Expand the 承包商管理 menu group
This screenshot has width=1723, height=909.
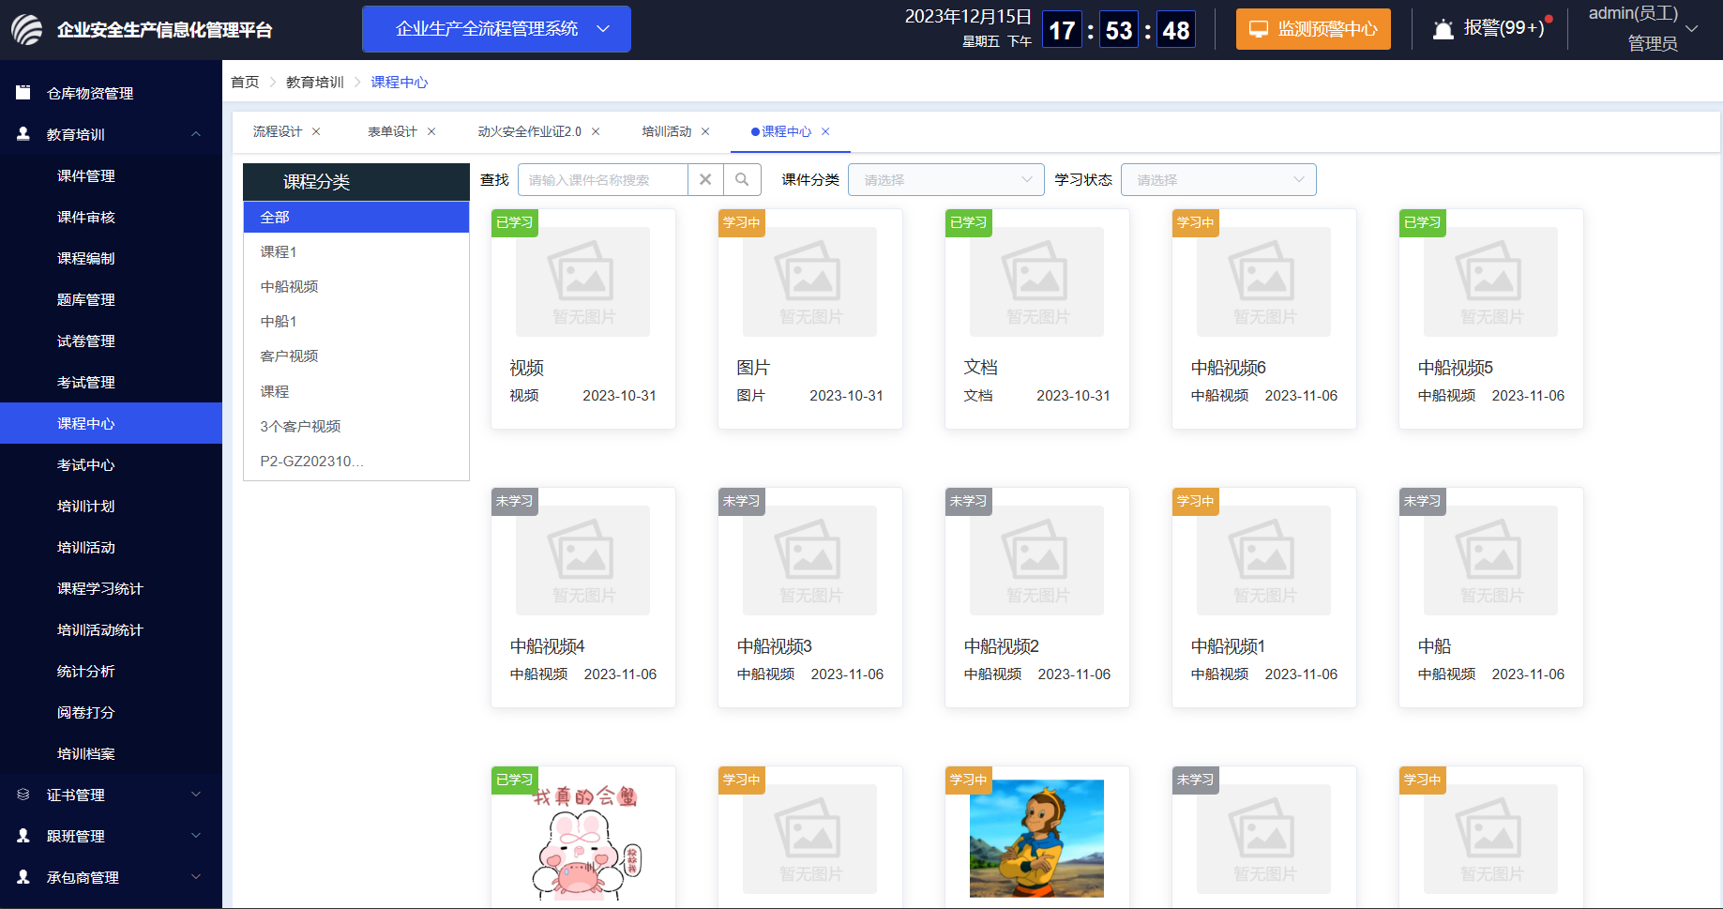click(196, 877)
